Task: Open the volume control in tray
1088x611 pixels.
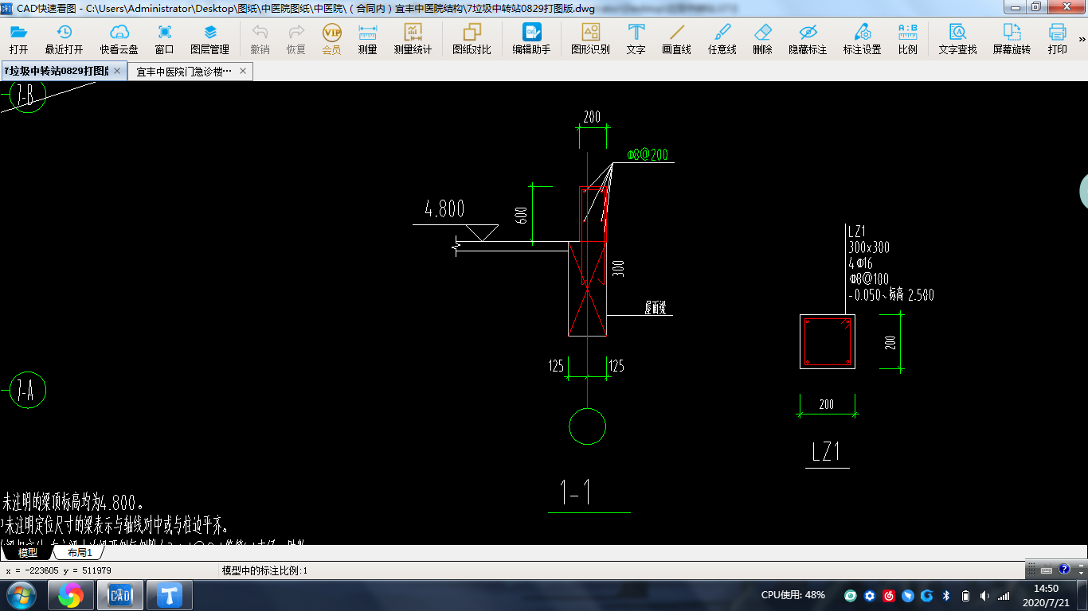Action: pos(984,595)
